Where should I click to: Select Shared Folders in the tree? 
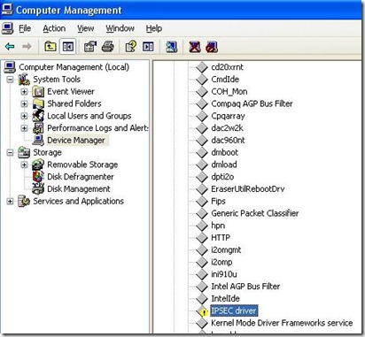click(x=74, y=103)
